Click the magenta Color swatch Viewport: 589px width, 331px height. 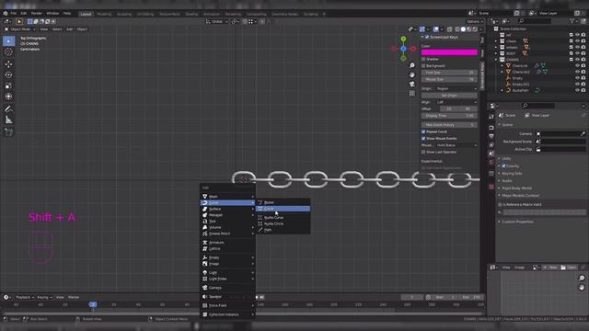click(x=449, y=52)
